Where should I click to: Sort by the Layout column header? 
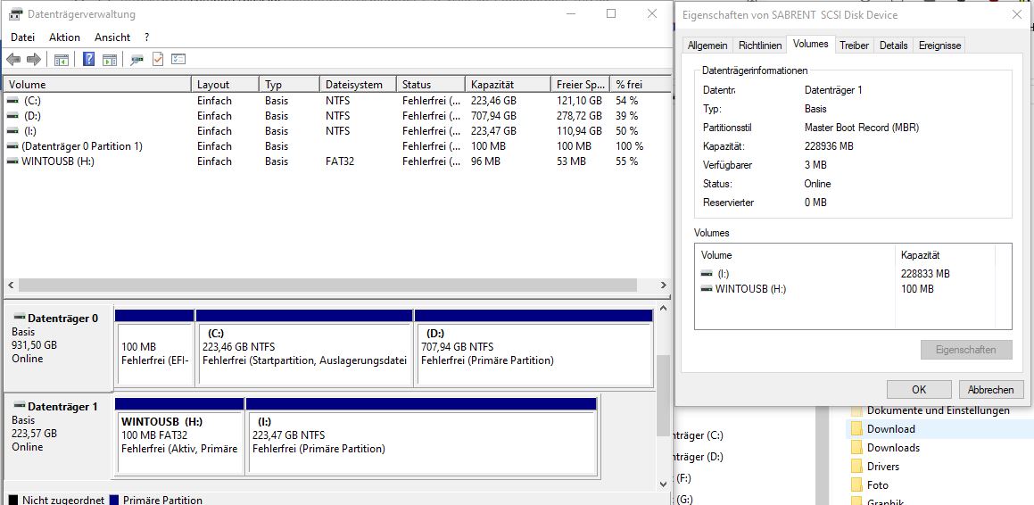[x=225, y=85]
